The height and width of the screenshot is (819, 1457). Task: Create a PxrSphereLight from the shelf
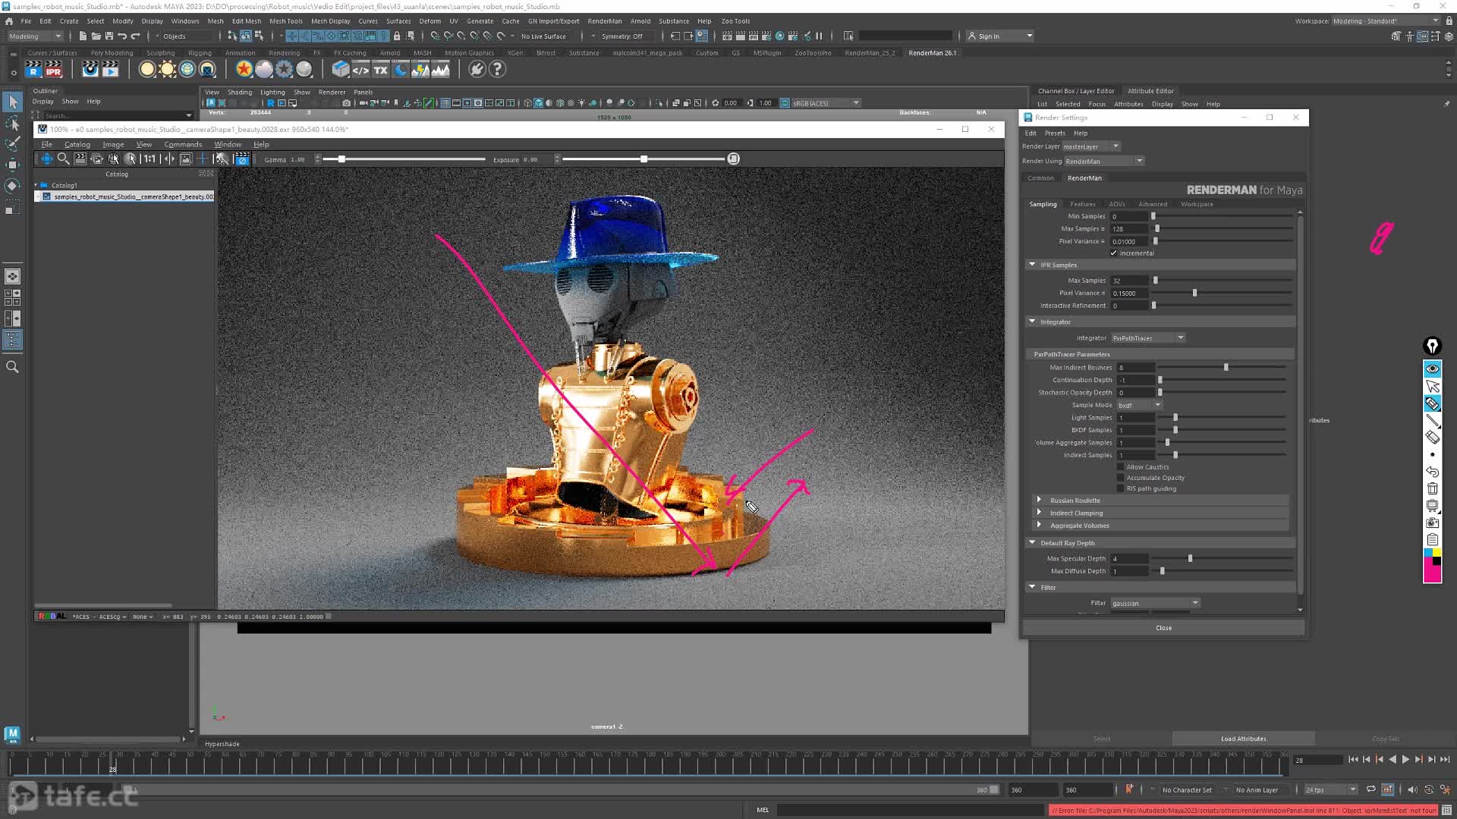[147, 70]
